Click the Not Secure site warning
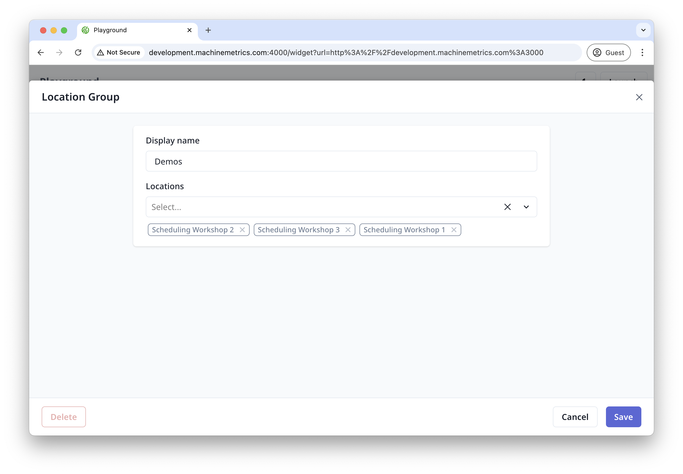This screenshot has width=683, height=474. click(119, 52)
